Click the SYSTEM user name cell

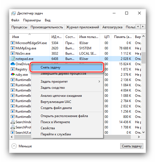85,48
